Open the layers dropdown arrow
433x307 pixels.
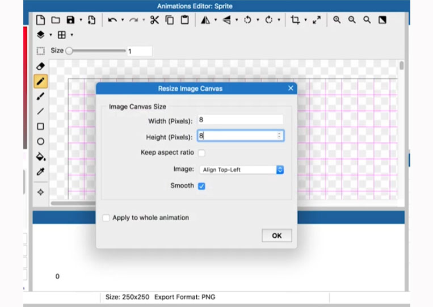click(51, 35)
